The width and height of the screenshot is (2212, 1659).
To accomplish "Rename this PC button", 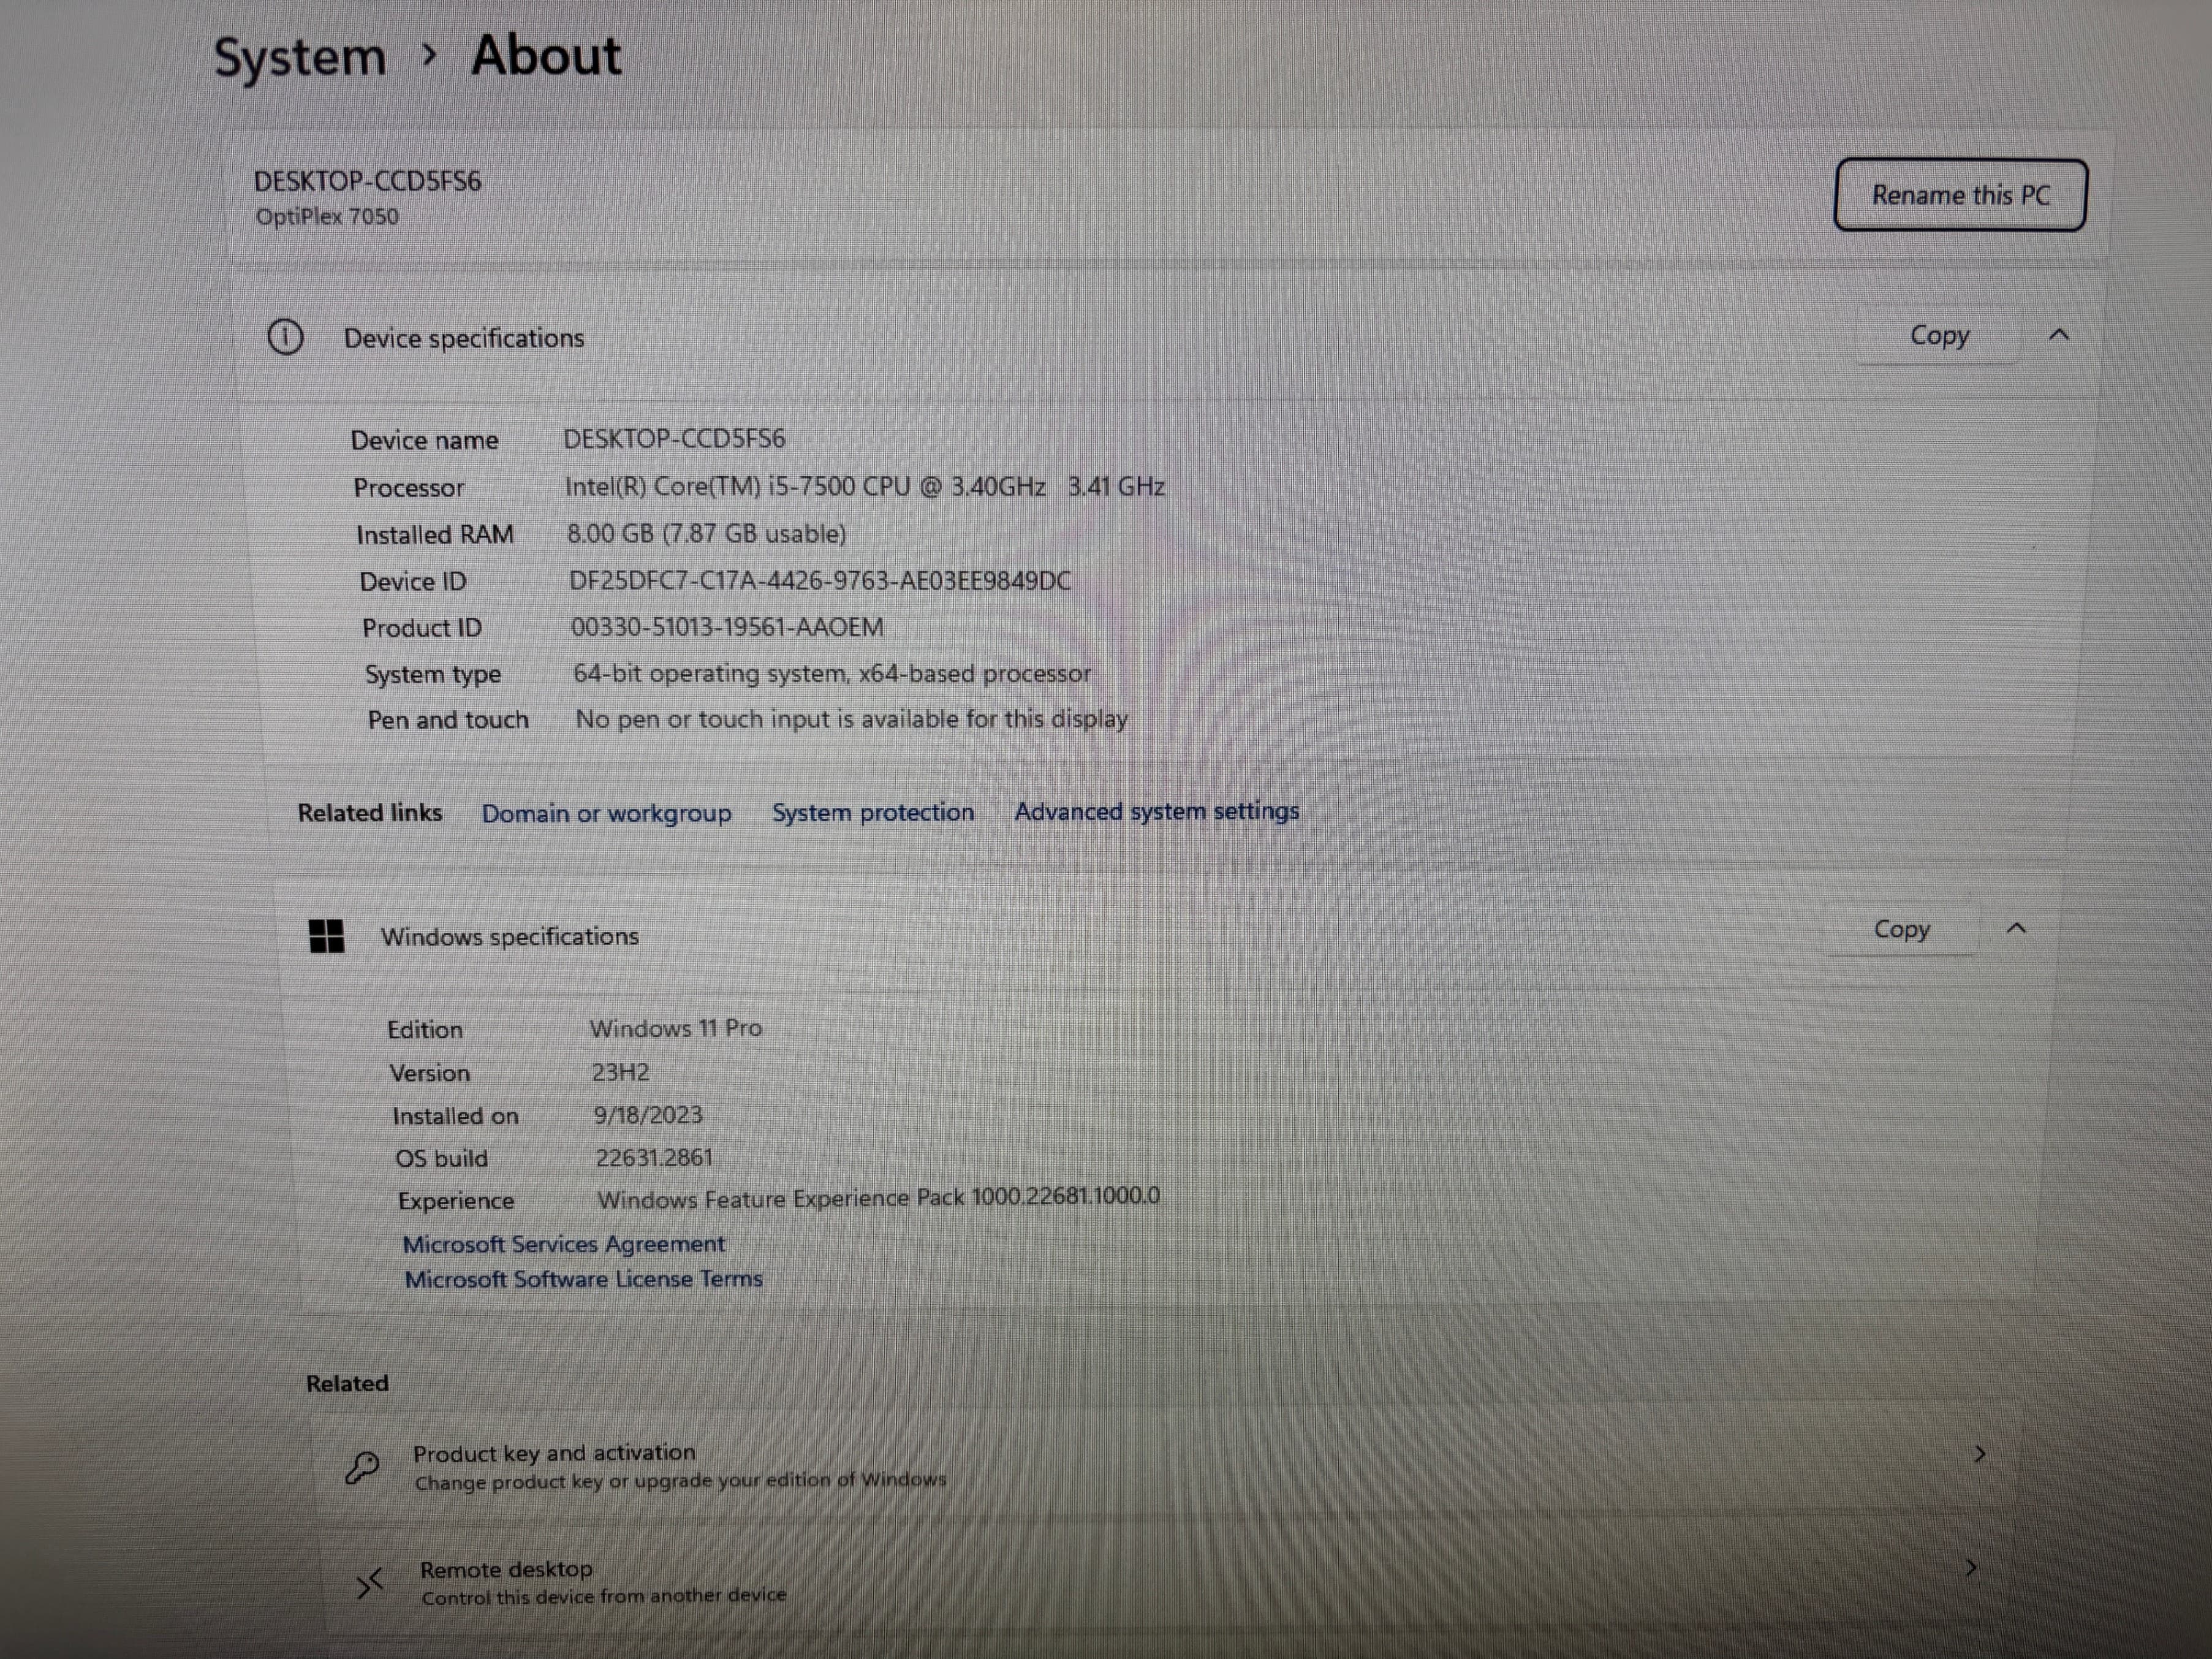I will [x=1960, y=195].
